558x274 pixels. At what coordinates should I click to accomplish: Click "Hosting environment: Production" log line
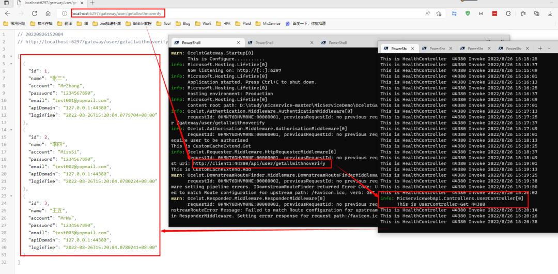[230, 94]
